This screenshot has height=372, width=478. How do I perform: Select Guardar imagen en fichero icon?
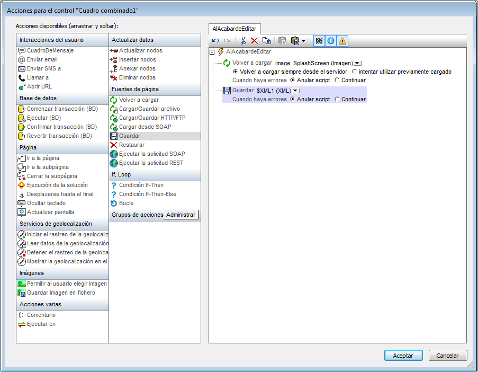[22, 293]
